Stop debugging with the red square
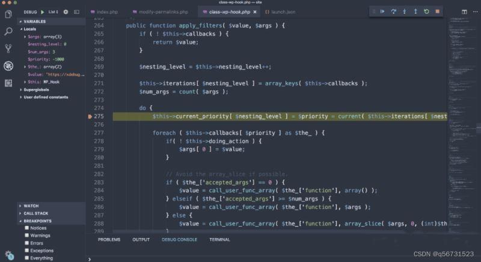Image resolution: width=481 pixels, height=262 pixels. [x=437, y=11]
